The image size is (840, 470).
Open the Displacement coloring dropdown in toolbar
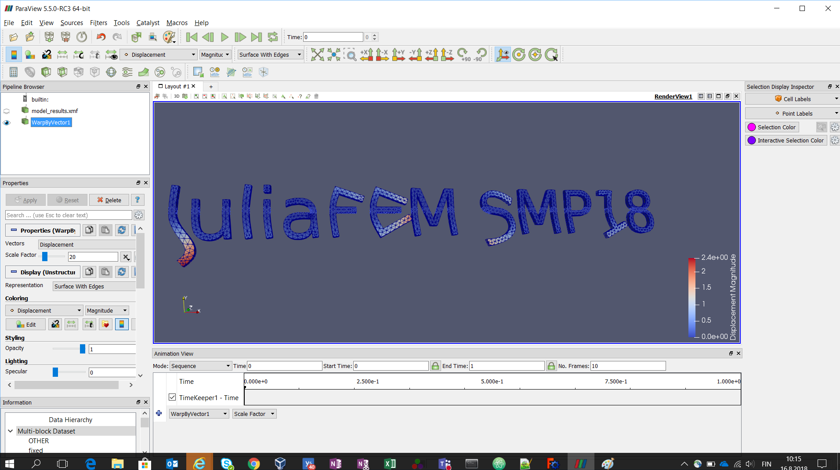point(159,55)
